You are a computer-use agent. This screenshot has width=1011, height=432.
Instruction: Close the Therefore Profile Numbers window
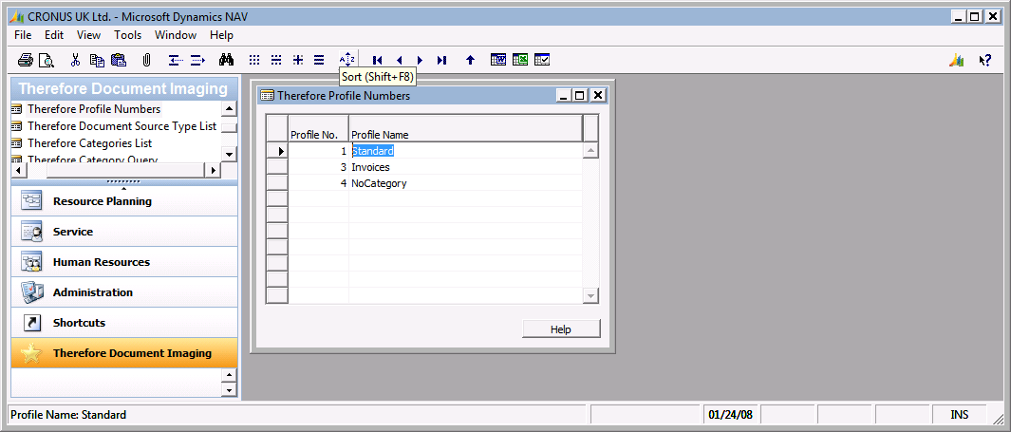point(598,96)
